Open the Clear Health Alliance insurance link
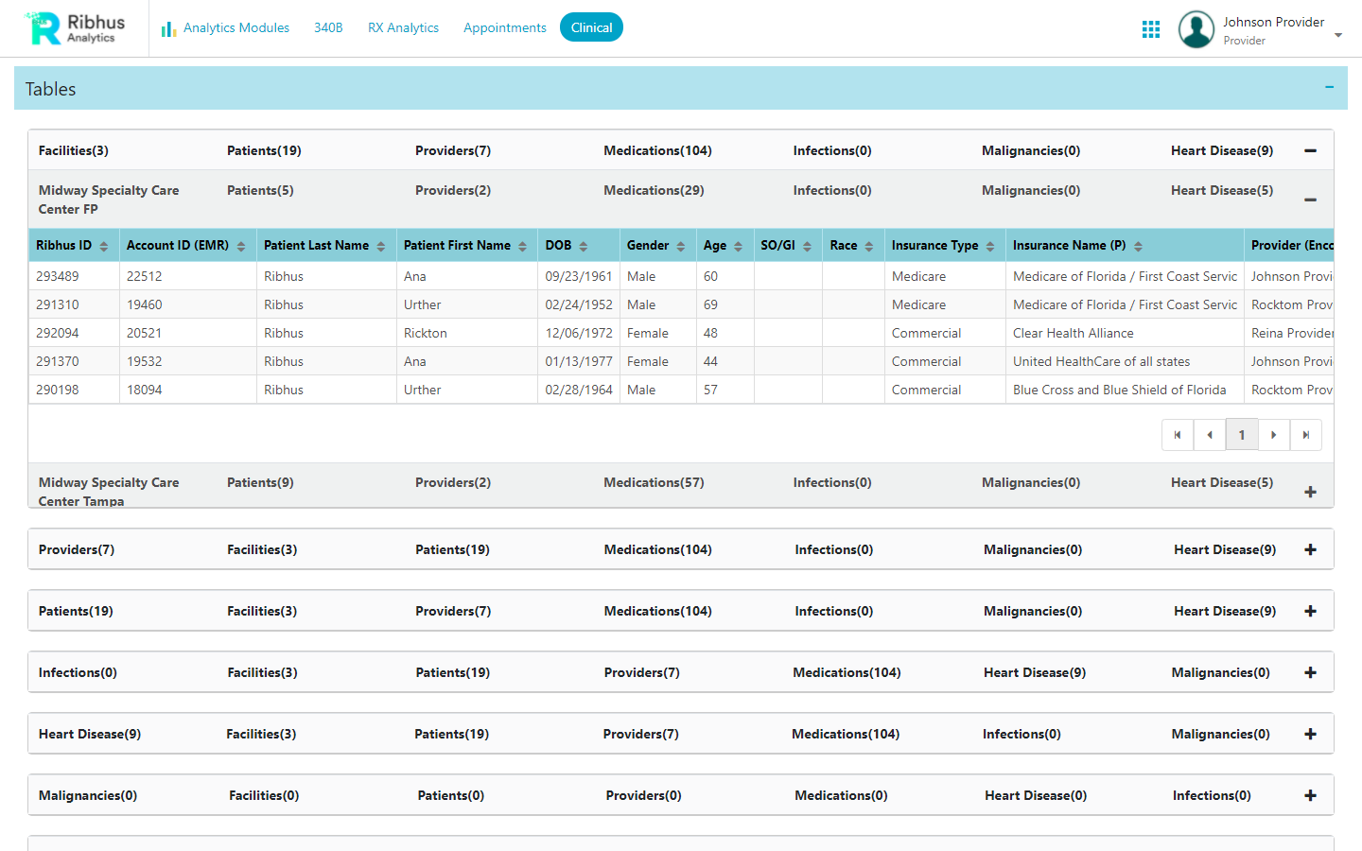 1073,333
